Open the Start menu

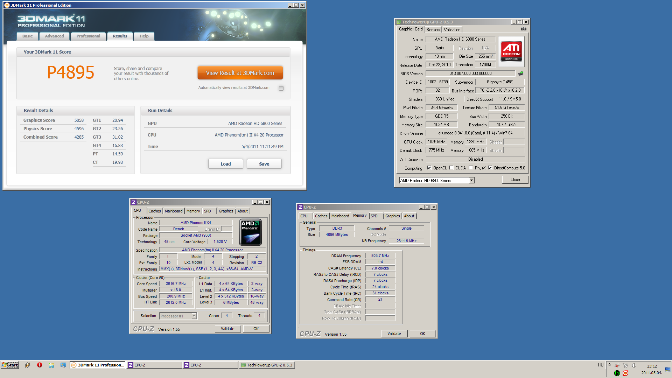10,365
